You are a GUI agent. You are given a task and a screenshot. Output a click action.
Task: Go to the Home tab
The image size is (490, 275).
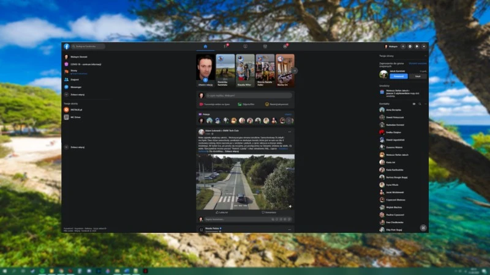tap(205, 46)
